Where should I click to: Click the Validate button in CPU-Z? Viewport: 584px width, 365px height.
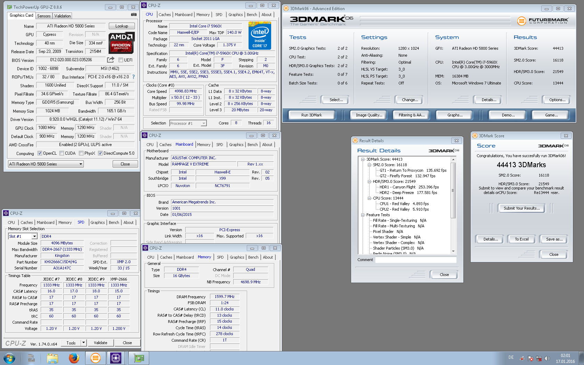point(100,343)
